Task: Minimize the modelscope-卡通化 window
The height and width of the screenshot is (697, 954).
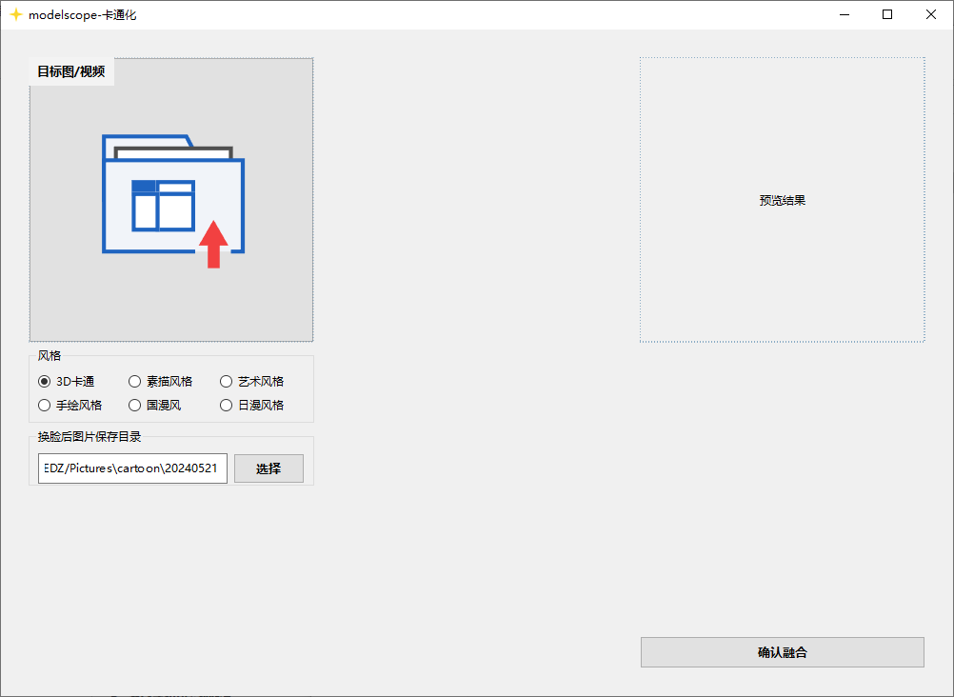Action: [845, 14]
